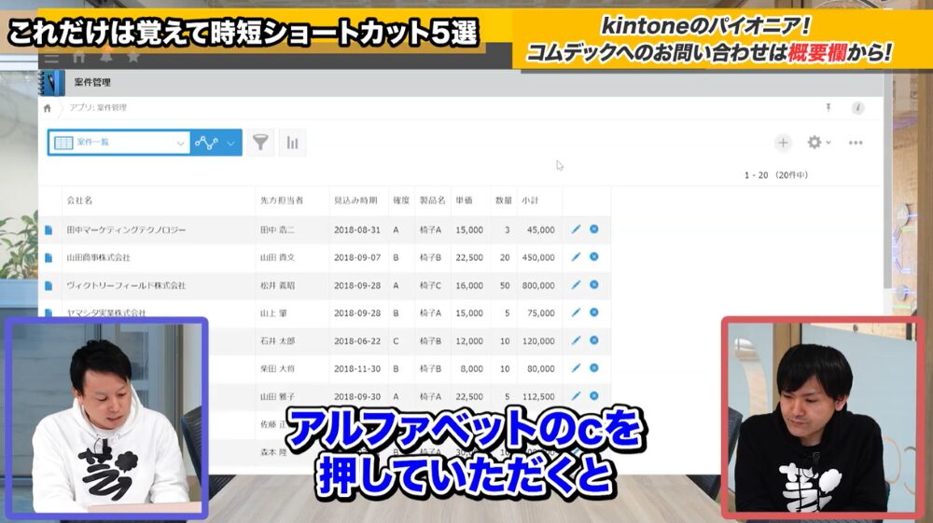Viewport: 933px width, 523px height.
Task: Click the アプリ: 案件管理 breadcrumb link
Action: coord(98,107)
